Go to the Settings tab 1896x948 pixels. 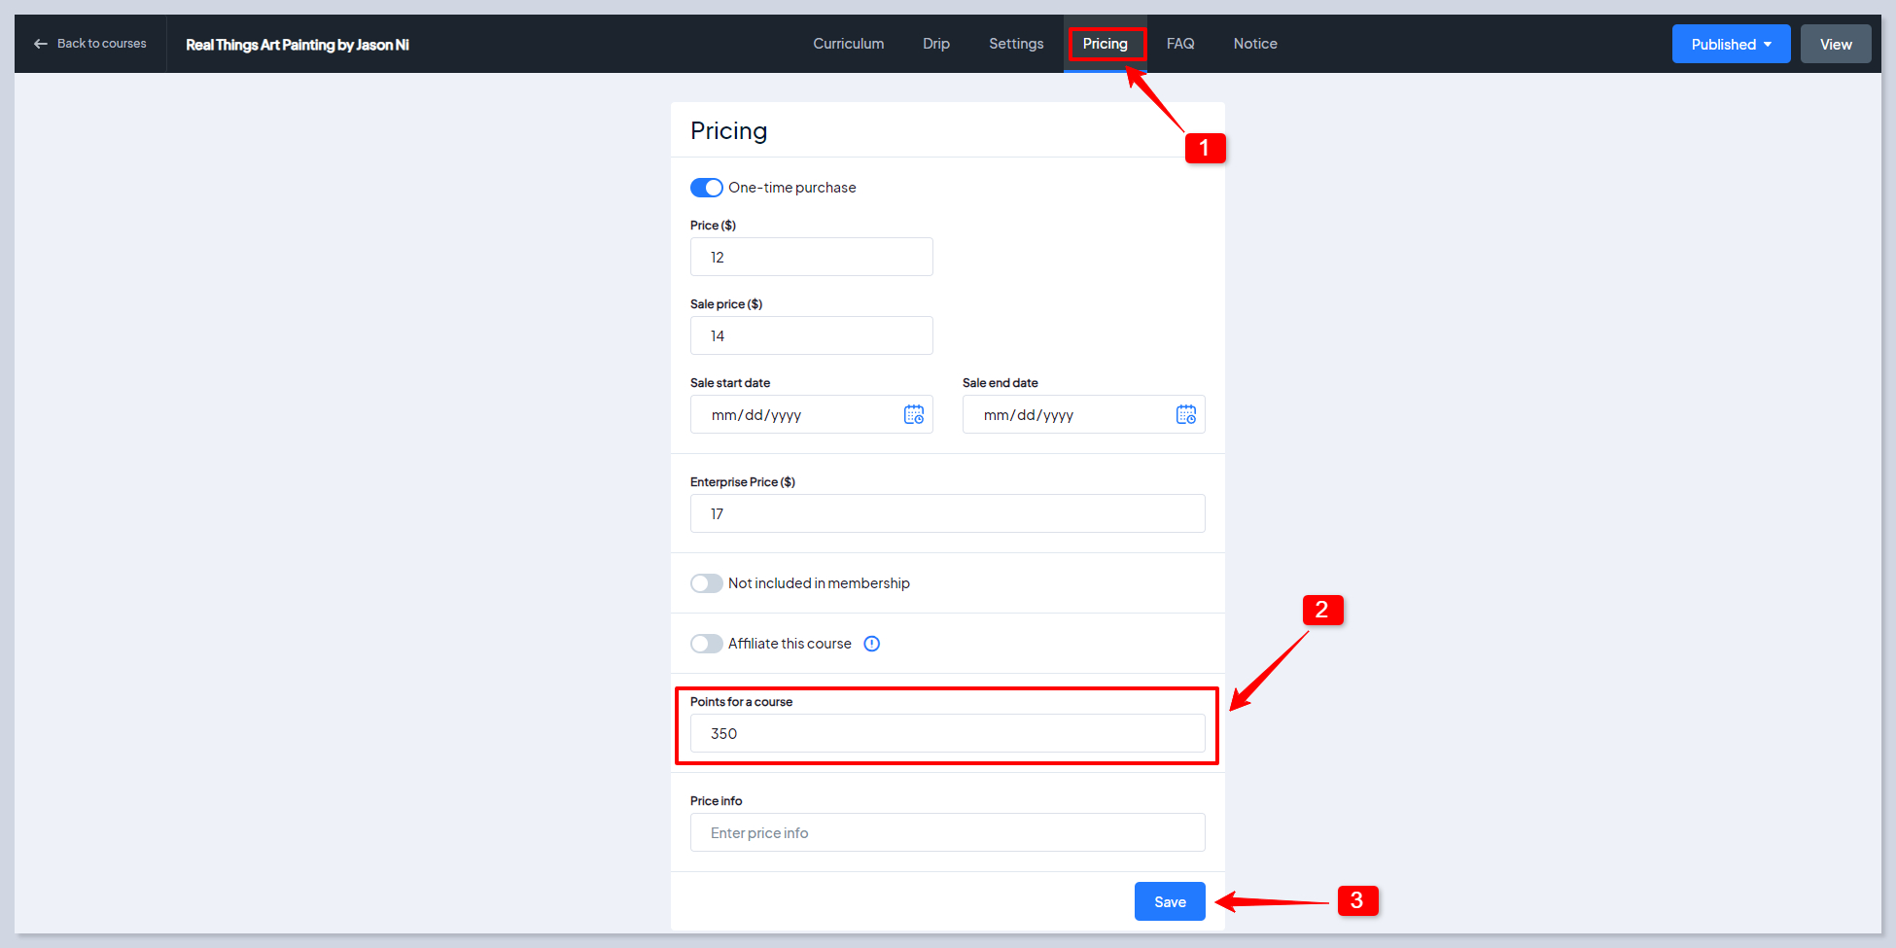coord(1016,44)
